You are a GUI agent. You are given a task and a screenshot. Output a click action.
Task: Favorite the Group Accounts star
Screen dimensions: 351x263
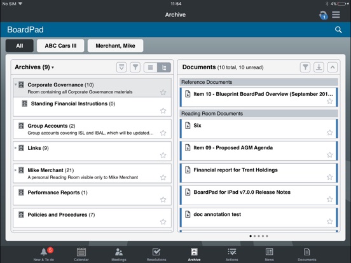[x=163, y=133]
